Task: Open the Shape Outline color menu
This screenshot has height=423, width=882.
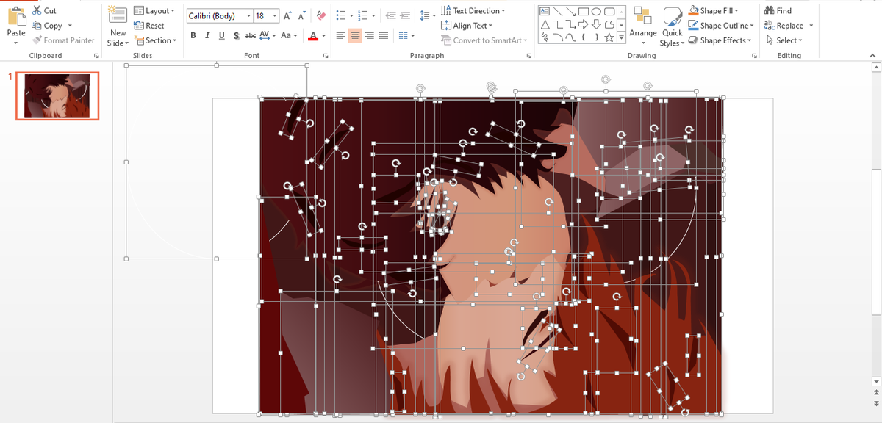Action: click(x=721, y=26)
